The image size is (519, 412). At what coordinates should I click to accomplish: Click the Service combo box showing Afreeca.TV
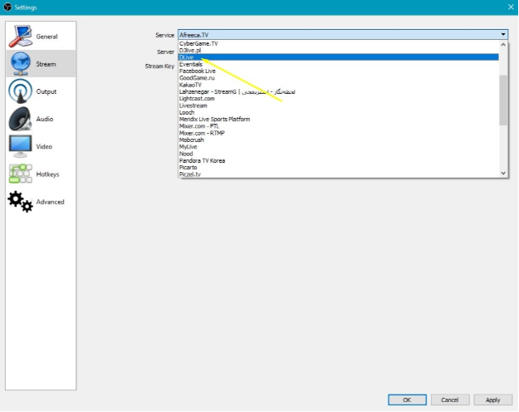pyautogui.click(x=343, y=34)
